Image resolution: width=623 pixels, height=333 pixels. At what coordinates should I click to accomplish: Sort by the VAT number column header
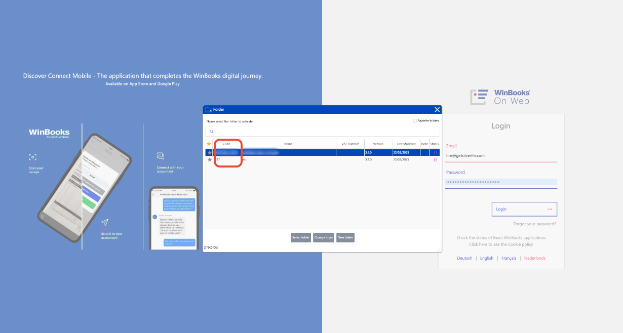350,144
